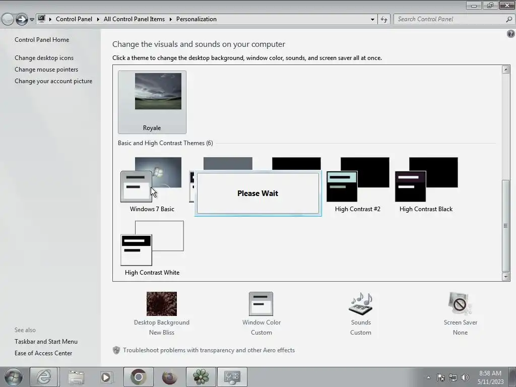Click the Back navigation button

point(8,20)
